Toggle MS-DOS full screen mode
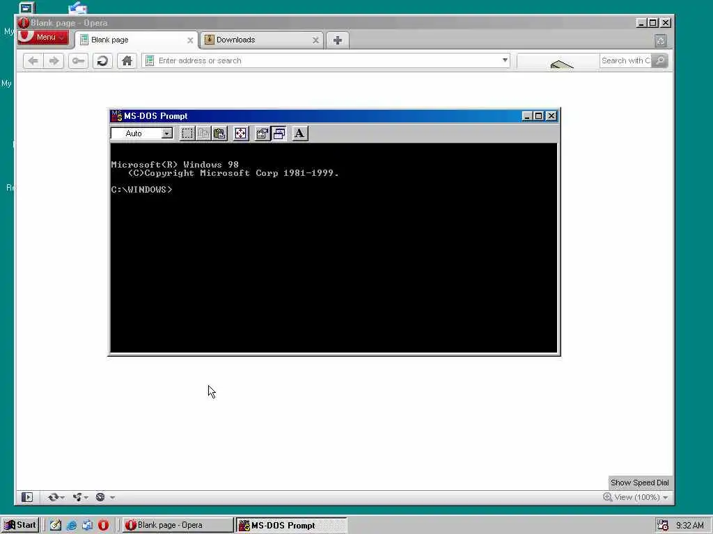Screen dimensions: 713x534 240,133
